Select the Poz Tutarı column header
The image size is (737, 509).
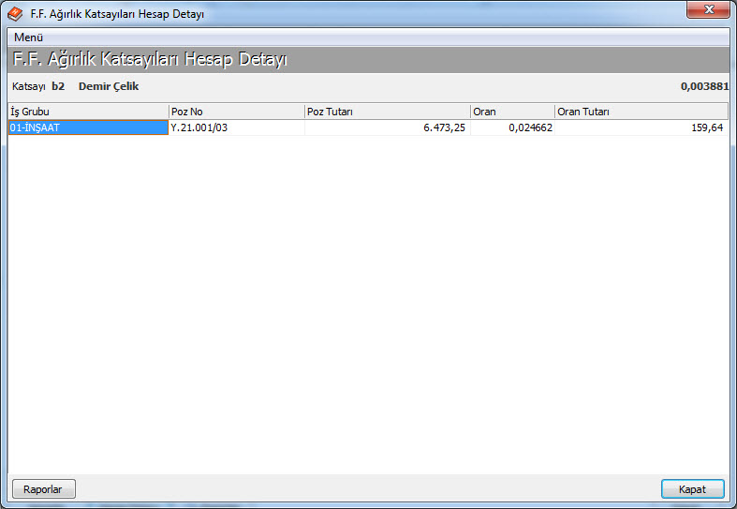(x=387, y=112)
